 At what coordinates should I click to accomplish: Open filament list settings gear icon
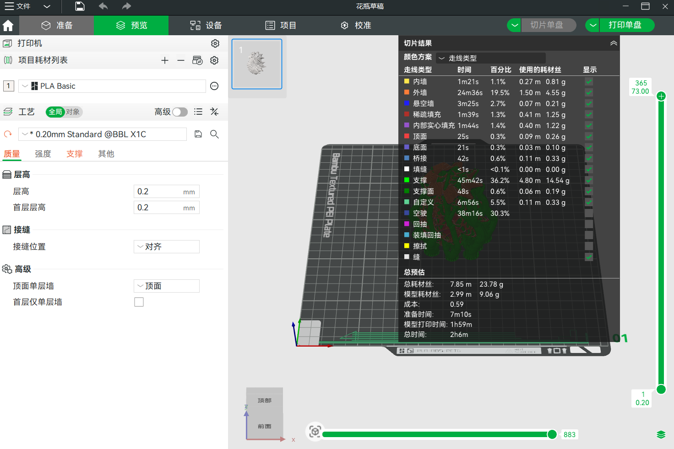tap(214, 60)
